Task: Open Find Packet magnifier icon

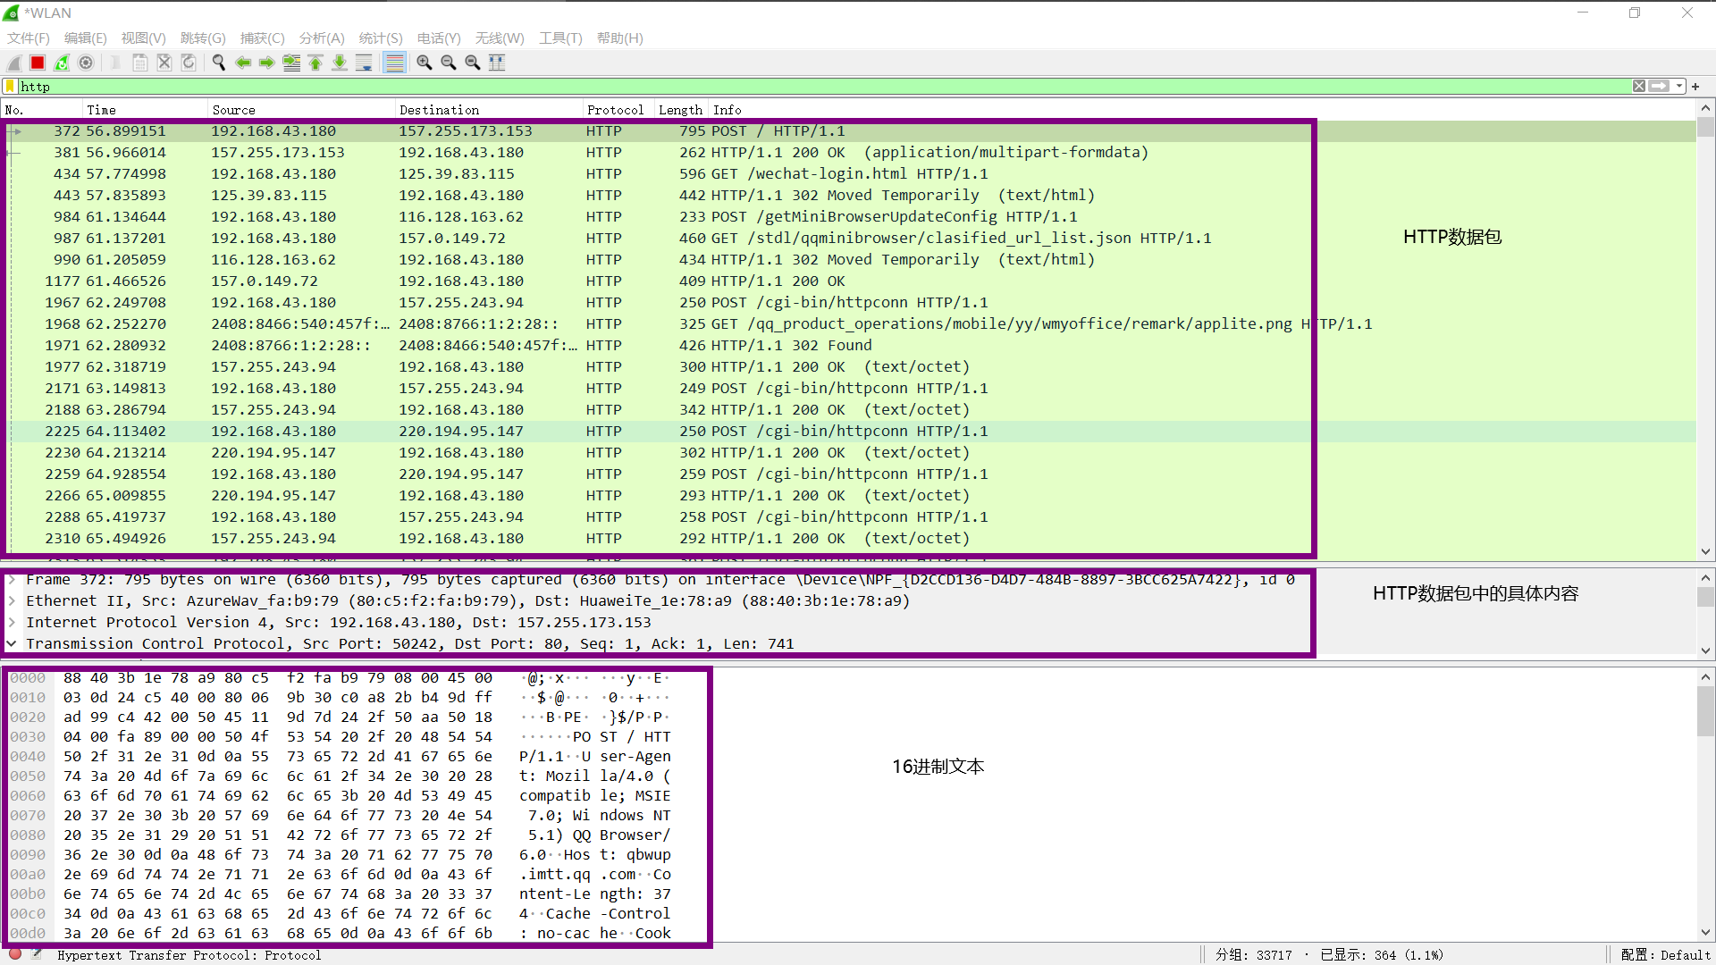Action: tap(218, 63)
